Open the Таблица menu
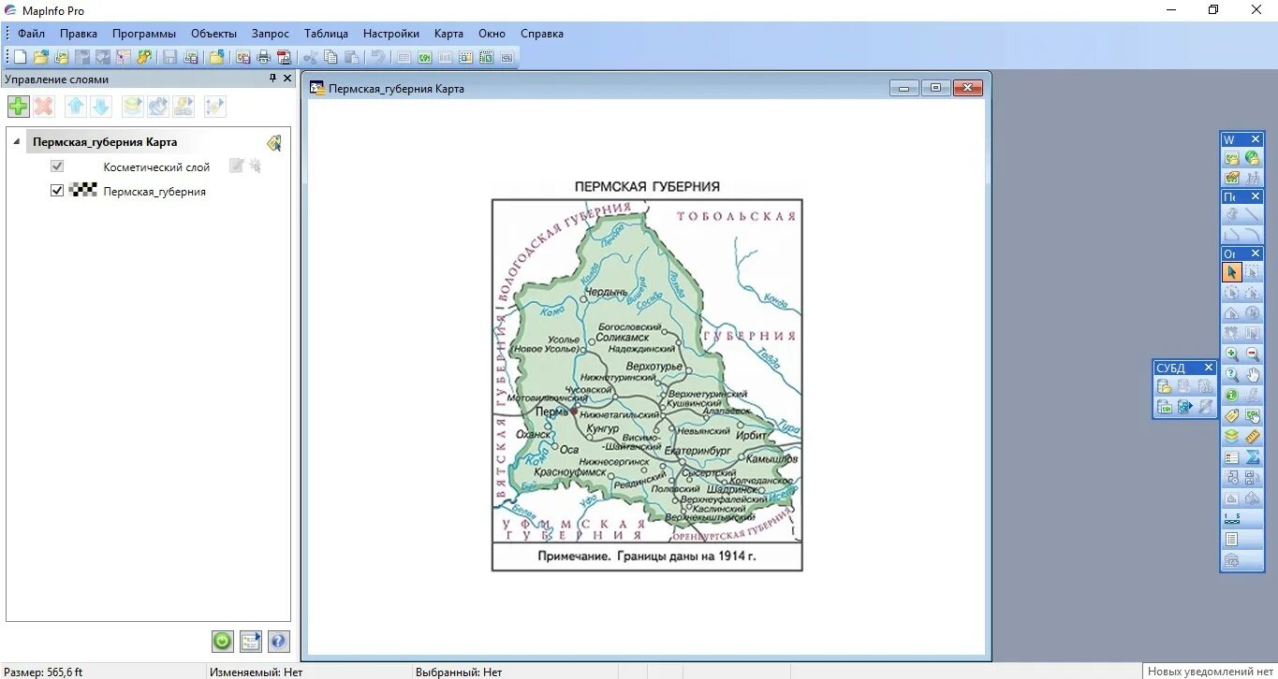 (x=326, y=34)
